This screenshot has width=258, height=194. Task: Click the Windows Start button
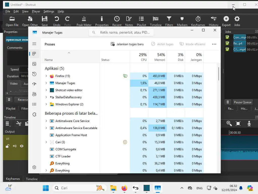click(46, 188)
